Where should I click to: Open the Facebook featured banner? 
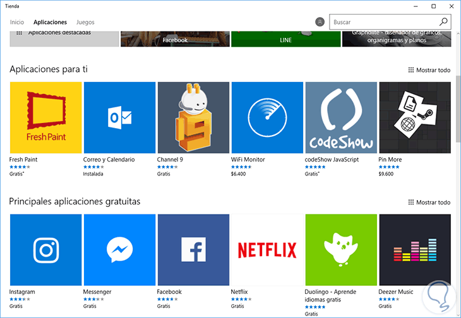pos(175,38)
